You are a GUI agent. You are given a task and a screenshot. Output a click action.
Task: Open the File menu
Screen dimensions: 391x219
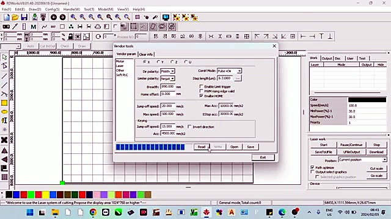click(x=7, y=9)
